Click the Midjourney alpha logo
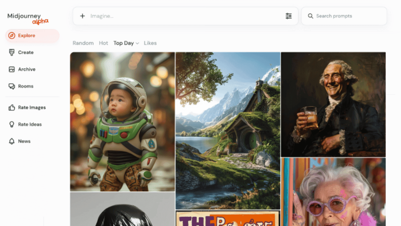Viewport: 401px width, 226px height. pos(28,19)
